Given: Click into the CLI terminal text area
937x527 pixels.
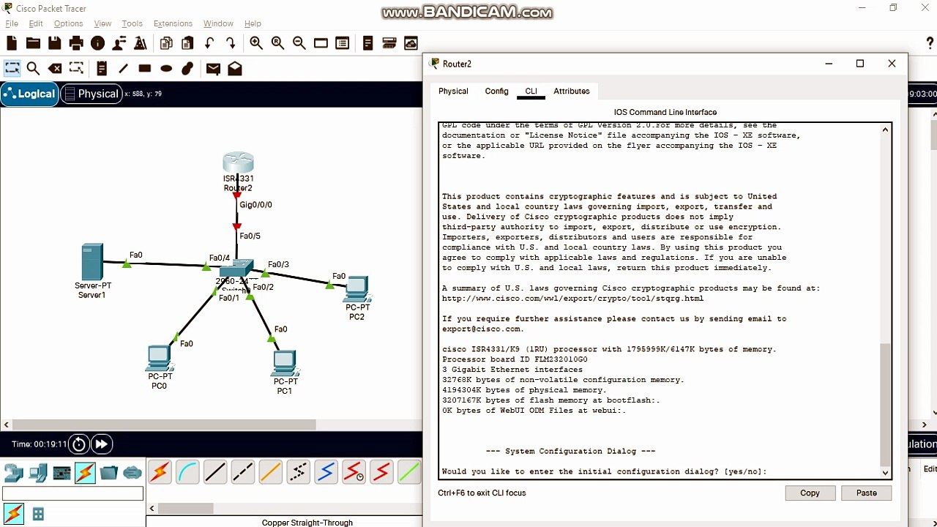Looking at the screenshot, I should click(659, 300).
